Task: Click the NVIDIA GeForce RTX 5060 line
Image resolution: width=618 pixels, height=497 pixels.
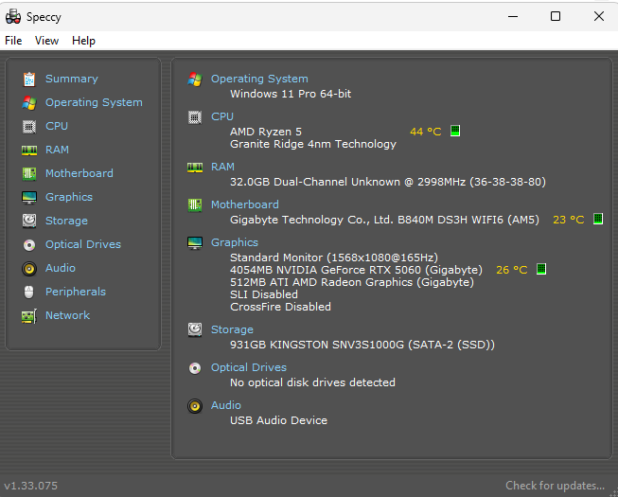Action: (x=356, y=270)
